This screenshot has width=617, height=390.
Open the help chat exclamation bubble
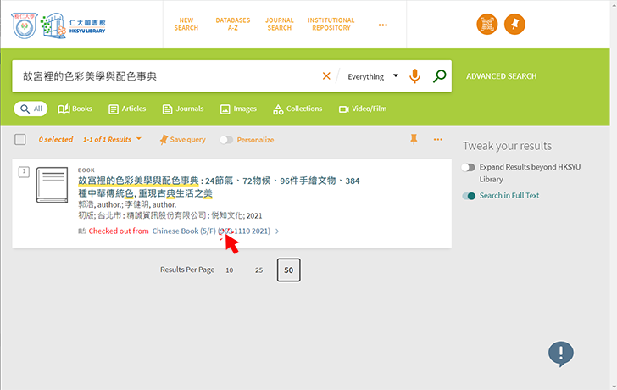560,354
